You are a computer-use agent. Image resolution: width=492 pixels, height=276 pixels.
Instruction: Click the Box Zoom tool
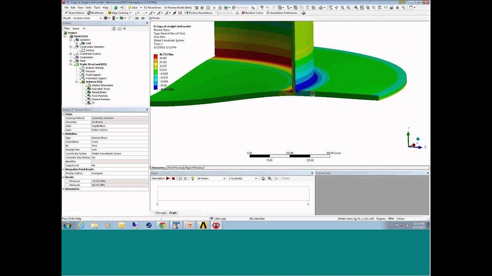(348, 8)
